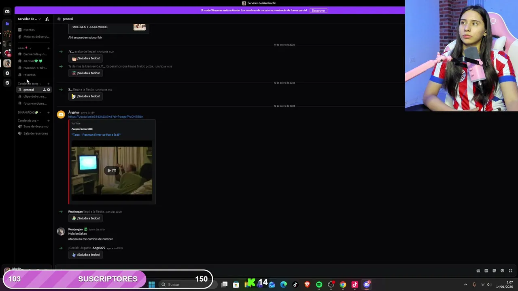Create channel in inicio category

pos(49,48)
